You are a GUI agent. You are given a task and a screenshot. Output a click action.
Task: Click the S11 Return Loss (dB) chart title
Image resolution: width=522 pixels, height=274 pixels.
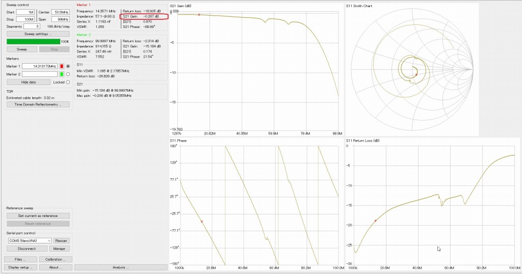[362, 141]
